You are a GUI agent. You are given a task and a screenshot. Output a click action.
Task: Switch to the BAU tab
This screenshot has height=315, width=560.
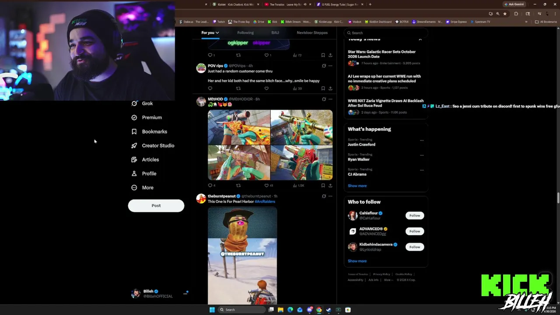[x=275, y=33]
